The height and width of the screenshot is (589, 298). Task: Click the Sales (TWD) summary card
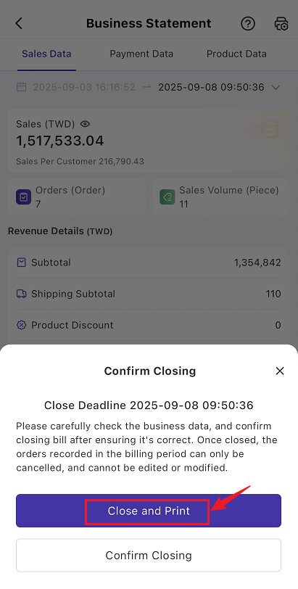[149, 141]
